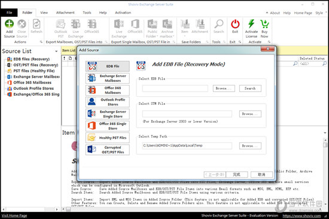Open the File menu
Viewport: 329px width, 219px height.
[9, 13]
